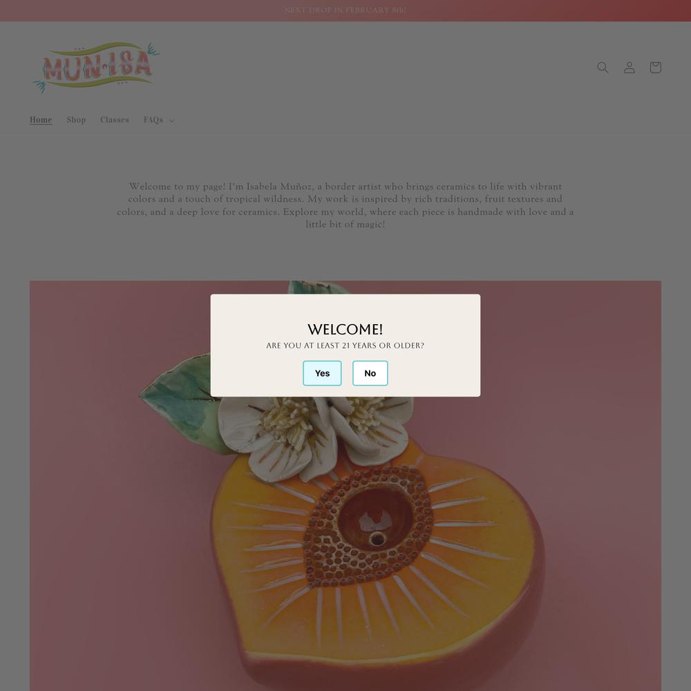Open the FAQs menu label
Screen dimensions: 691x691
coord(153,120)
